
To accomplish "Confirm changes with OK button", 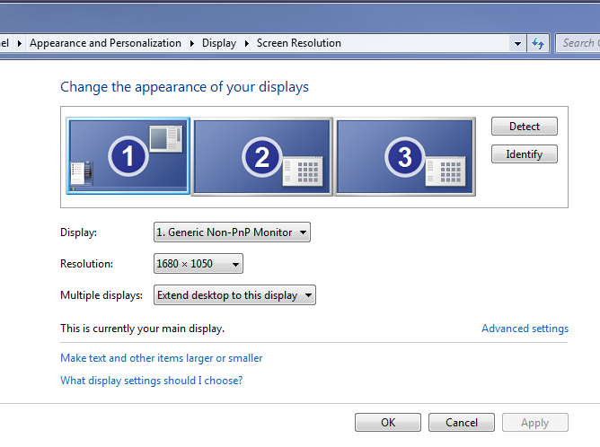I will [388, 423].
